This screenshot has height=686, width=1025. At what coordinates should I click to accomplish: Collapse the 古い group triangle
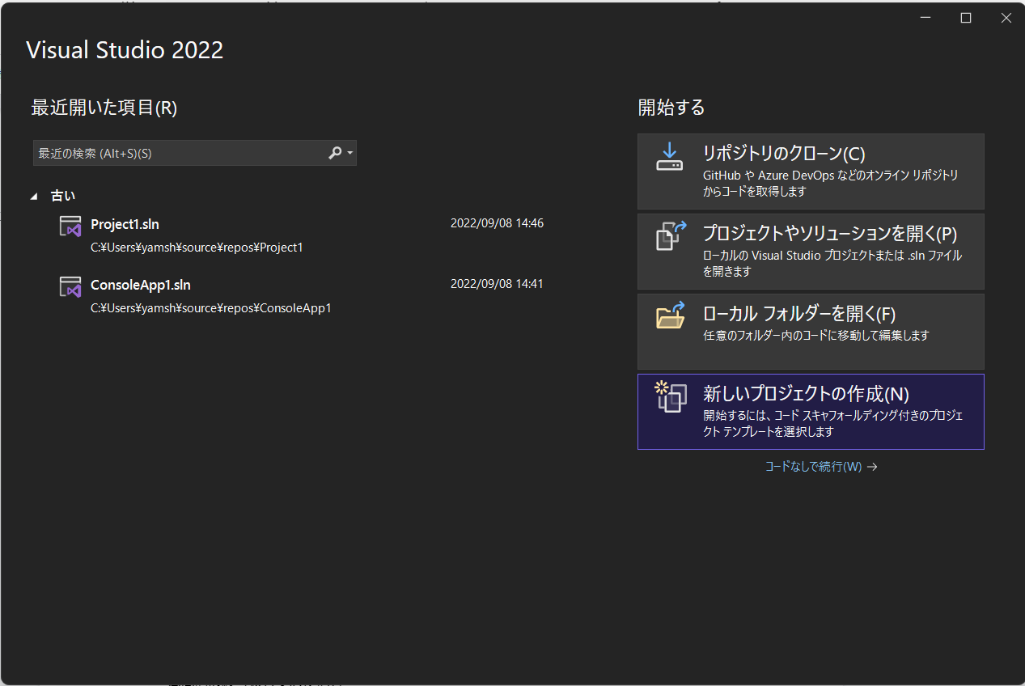tap(34, 196)
